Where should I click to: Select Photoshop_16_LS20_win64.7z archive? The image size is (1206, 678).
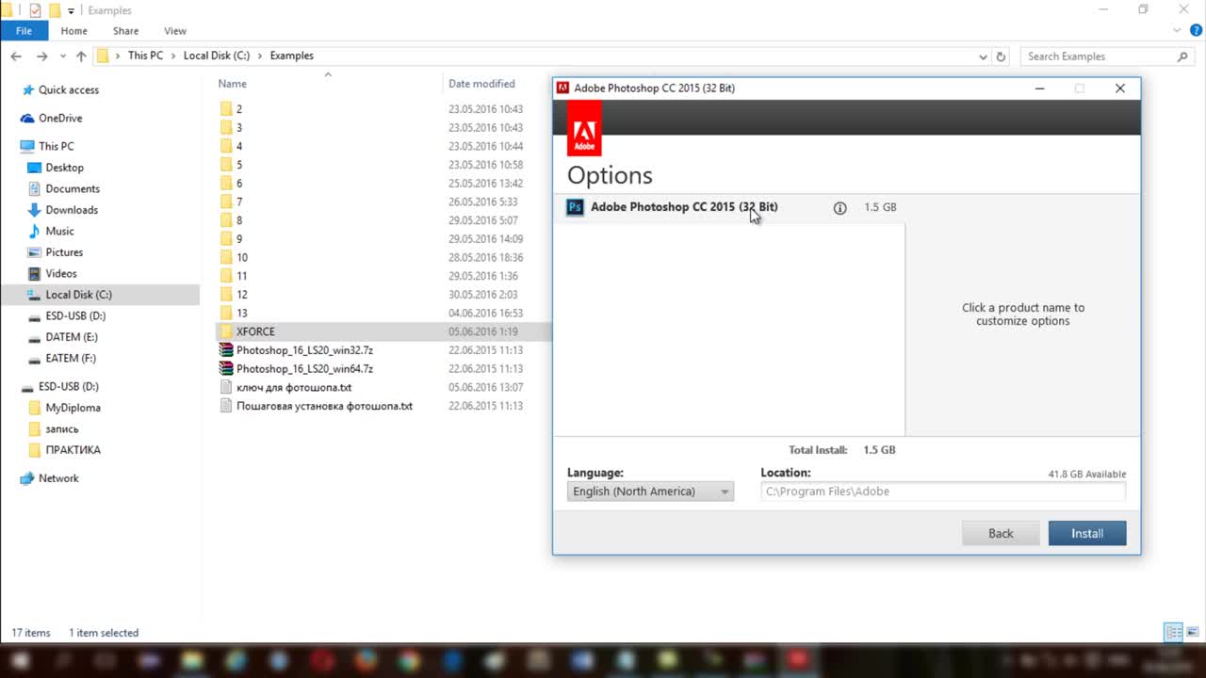(x=304, y=369)
